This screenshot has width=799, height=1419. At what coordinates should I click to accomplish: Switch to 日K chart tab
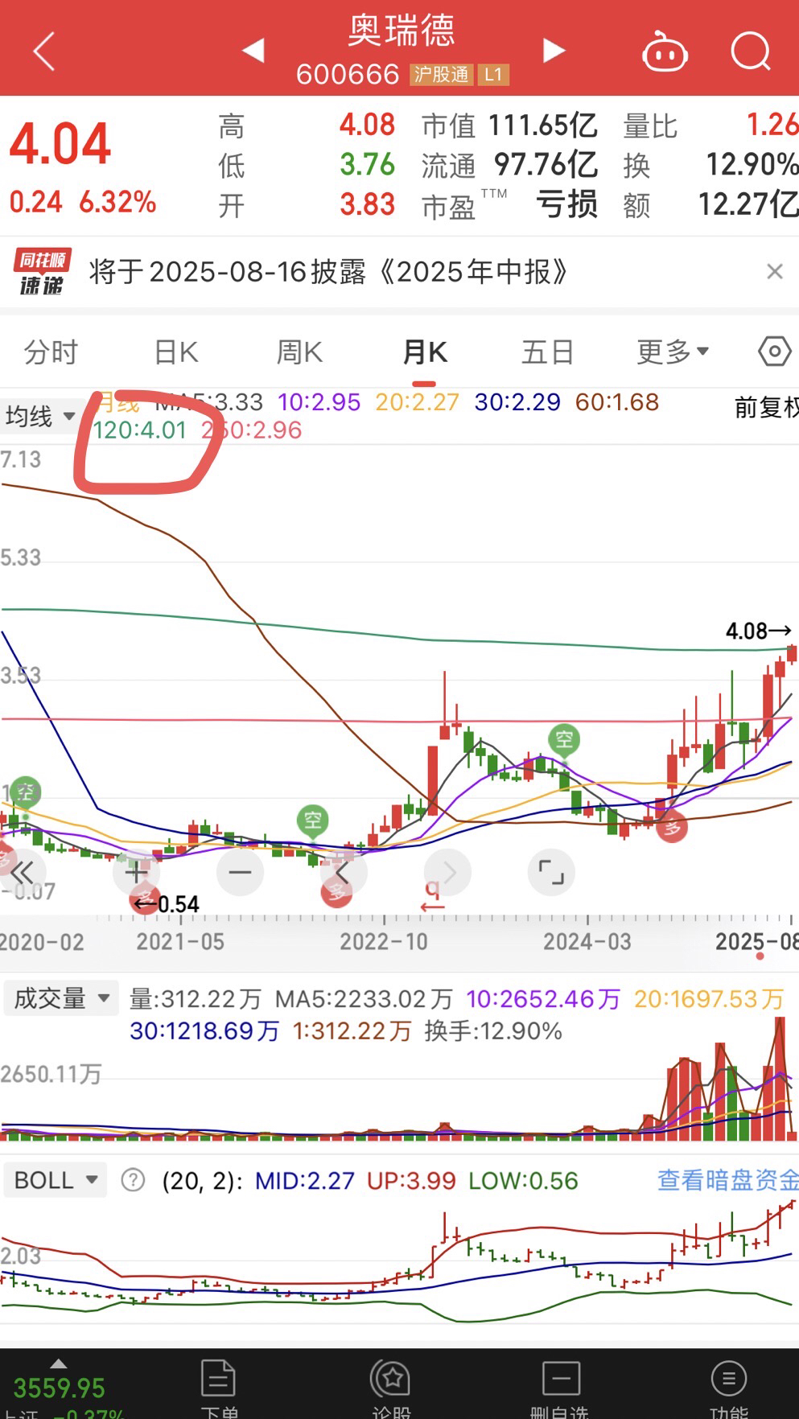point(176,352)
